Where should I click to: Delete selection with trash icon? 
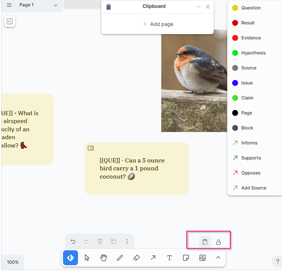click(x=100, y=241)
